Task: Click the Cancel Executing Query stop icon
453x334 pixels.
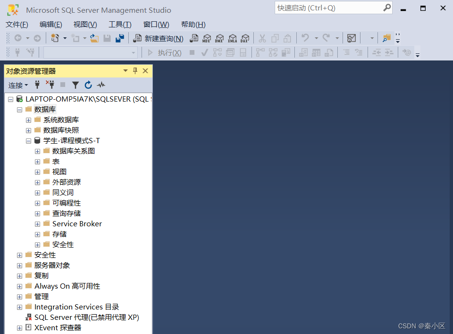Action: click(192, 52)
